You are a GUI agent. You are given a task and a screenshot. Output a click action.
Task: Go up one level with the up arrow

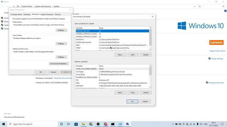click(x=14, y=6)
